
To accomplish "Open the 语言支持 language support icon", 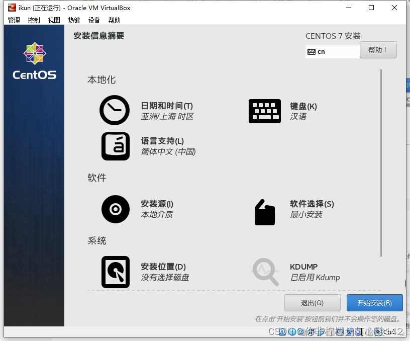I will 116,146.
